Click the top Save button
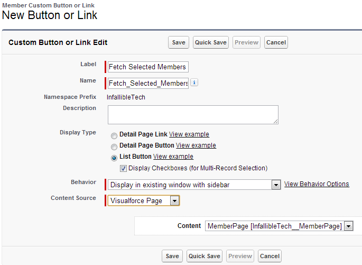The width and height of the screenshot is (362, 265). pyautogui.click(x=179, y=42)
